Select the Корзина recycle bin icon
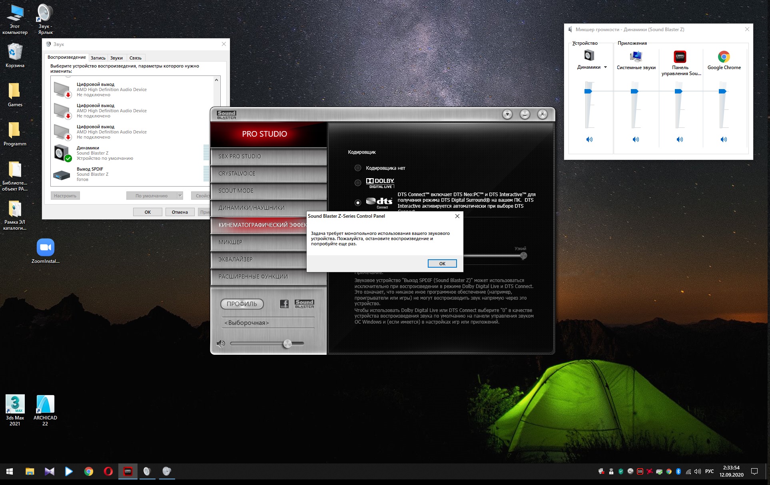This screenshot has width=770, height=485. tap(15, 55)
